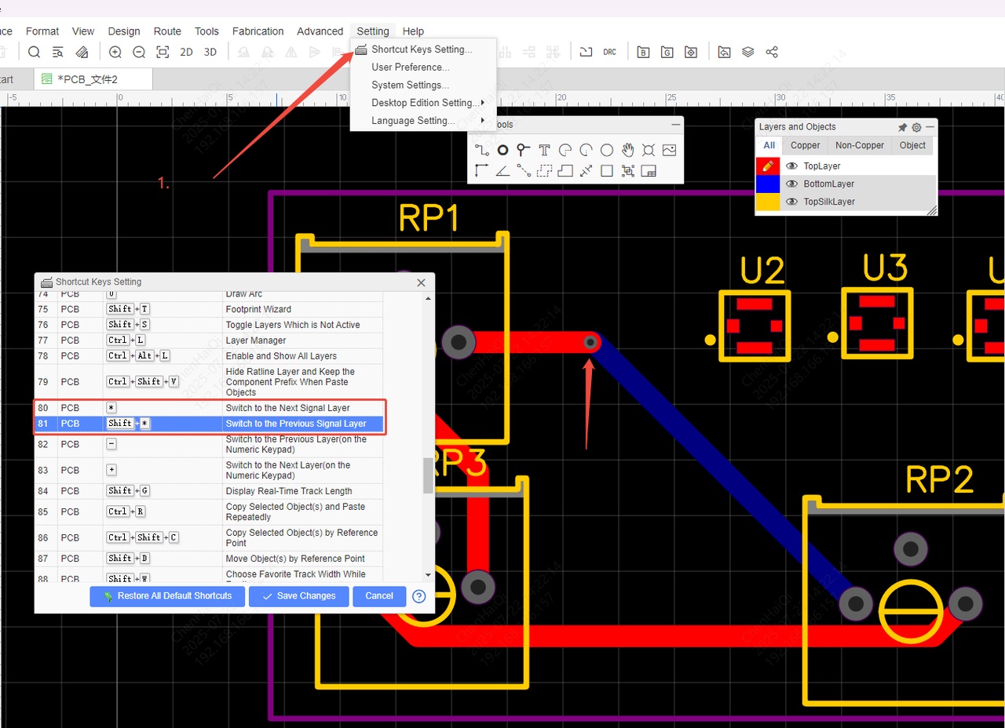Screen dimensions: 1005x728
Task: Click Restore All Default Shortcuts
Action: tap(166, 596)
